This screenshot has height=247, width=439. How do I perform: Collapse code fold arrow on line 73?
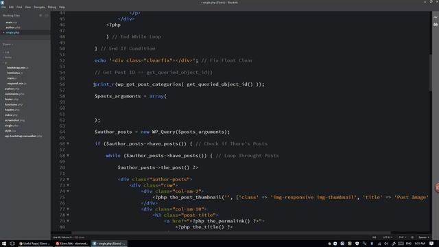68,185
